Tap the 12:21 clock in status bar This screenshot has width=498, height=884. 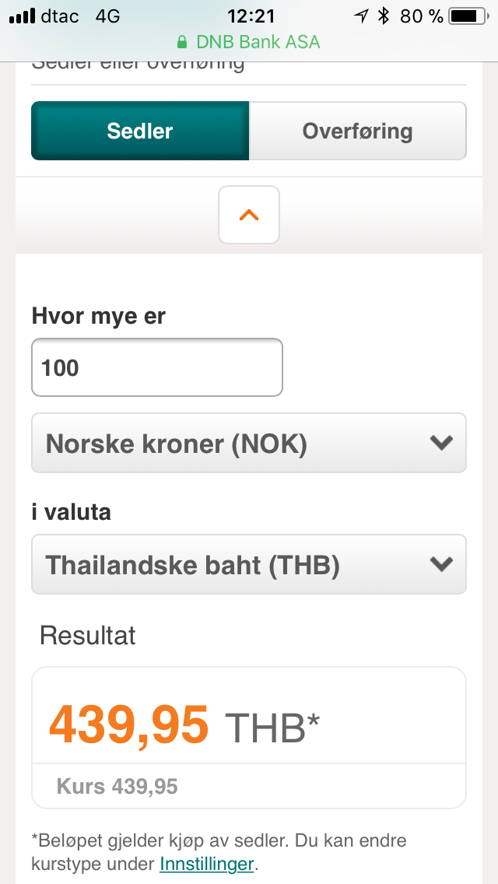click(252, 16)
